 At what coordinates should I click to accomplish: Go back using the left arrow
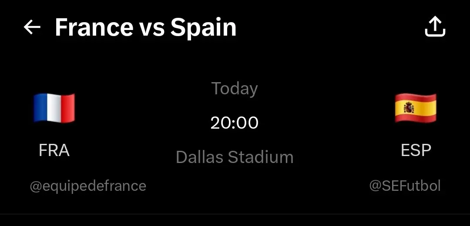point(32,27)
